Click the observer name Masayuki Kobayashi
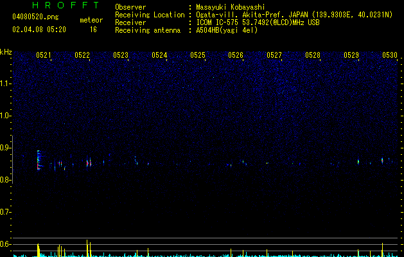 (x=231, y=7)
